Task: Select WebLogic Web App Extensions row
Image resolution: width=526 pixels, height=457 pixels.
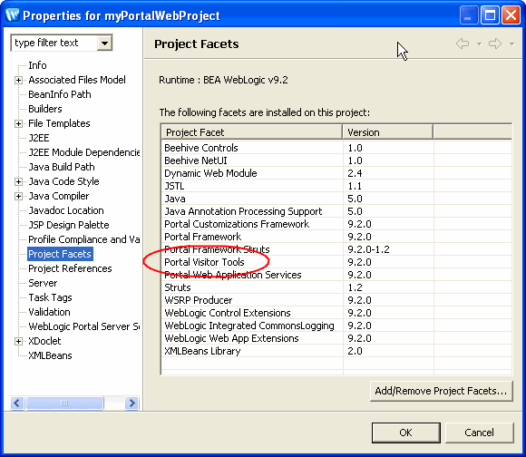Action: tap(336, 339)
